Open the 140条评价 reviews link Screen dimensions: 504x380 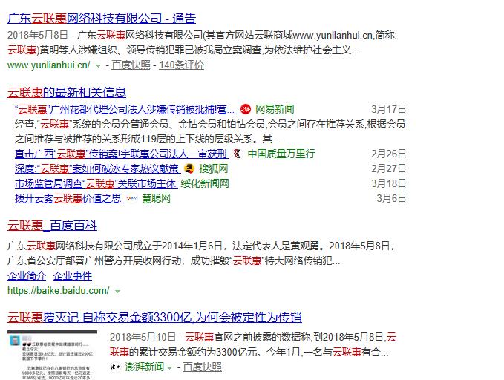click(x=181, y=65)
